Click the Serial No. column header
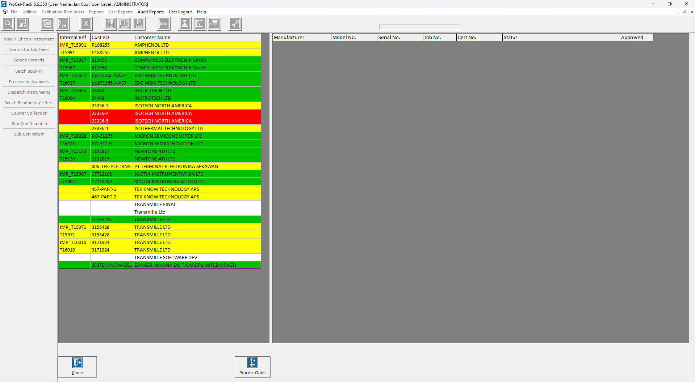This screenshot has width=695, height=382. (400, 37)
